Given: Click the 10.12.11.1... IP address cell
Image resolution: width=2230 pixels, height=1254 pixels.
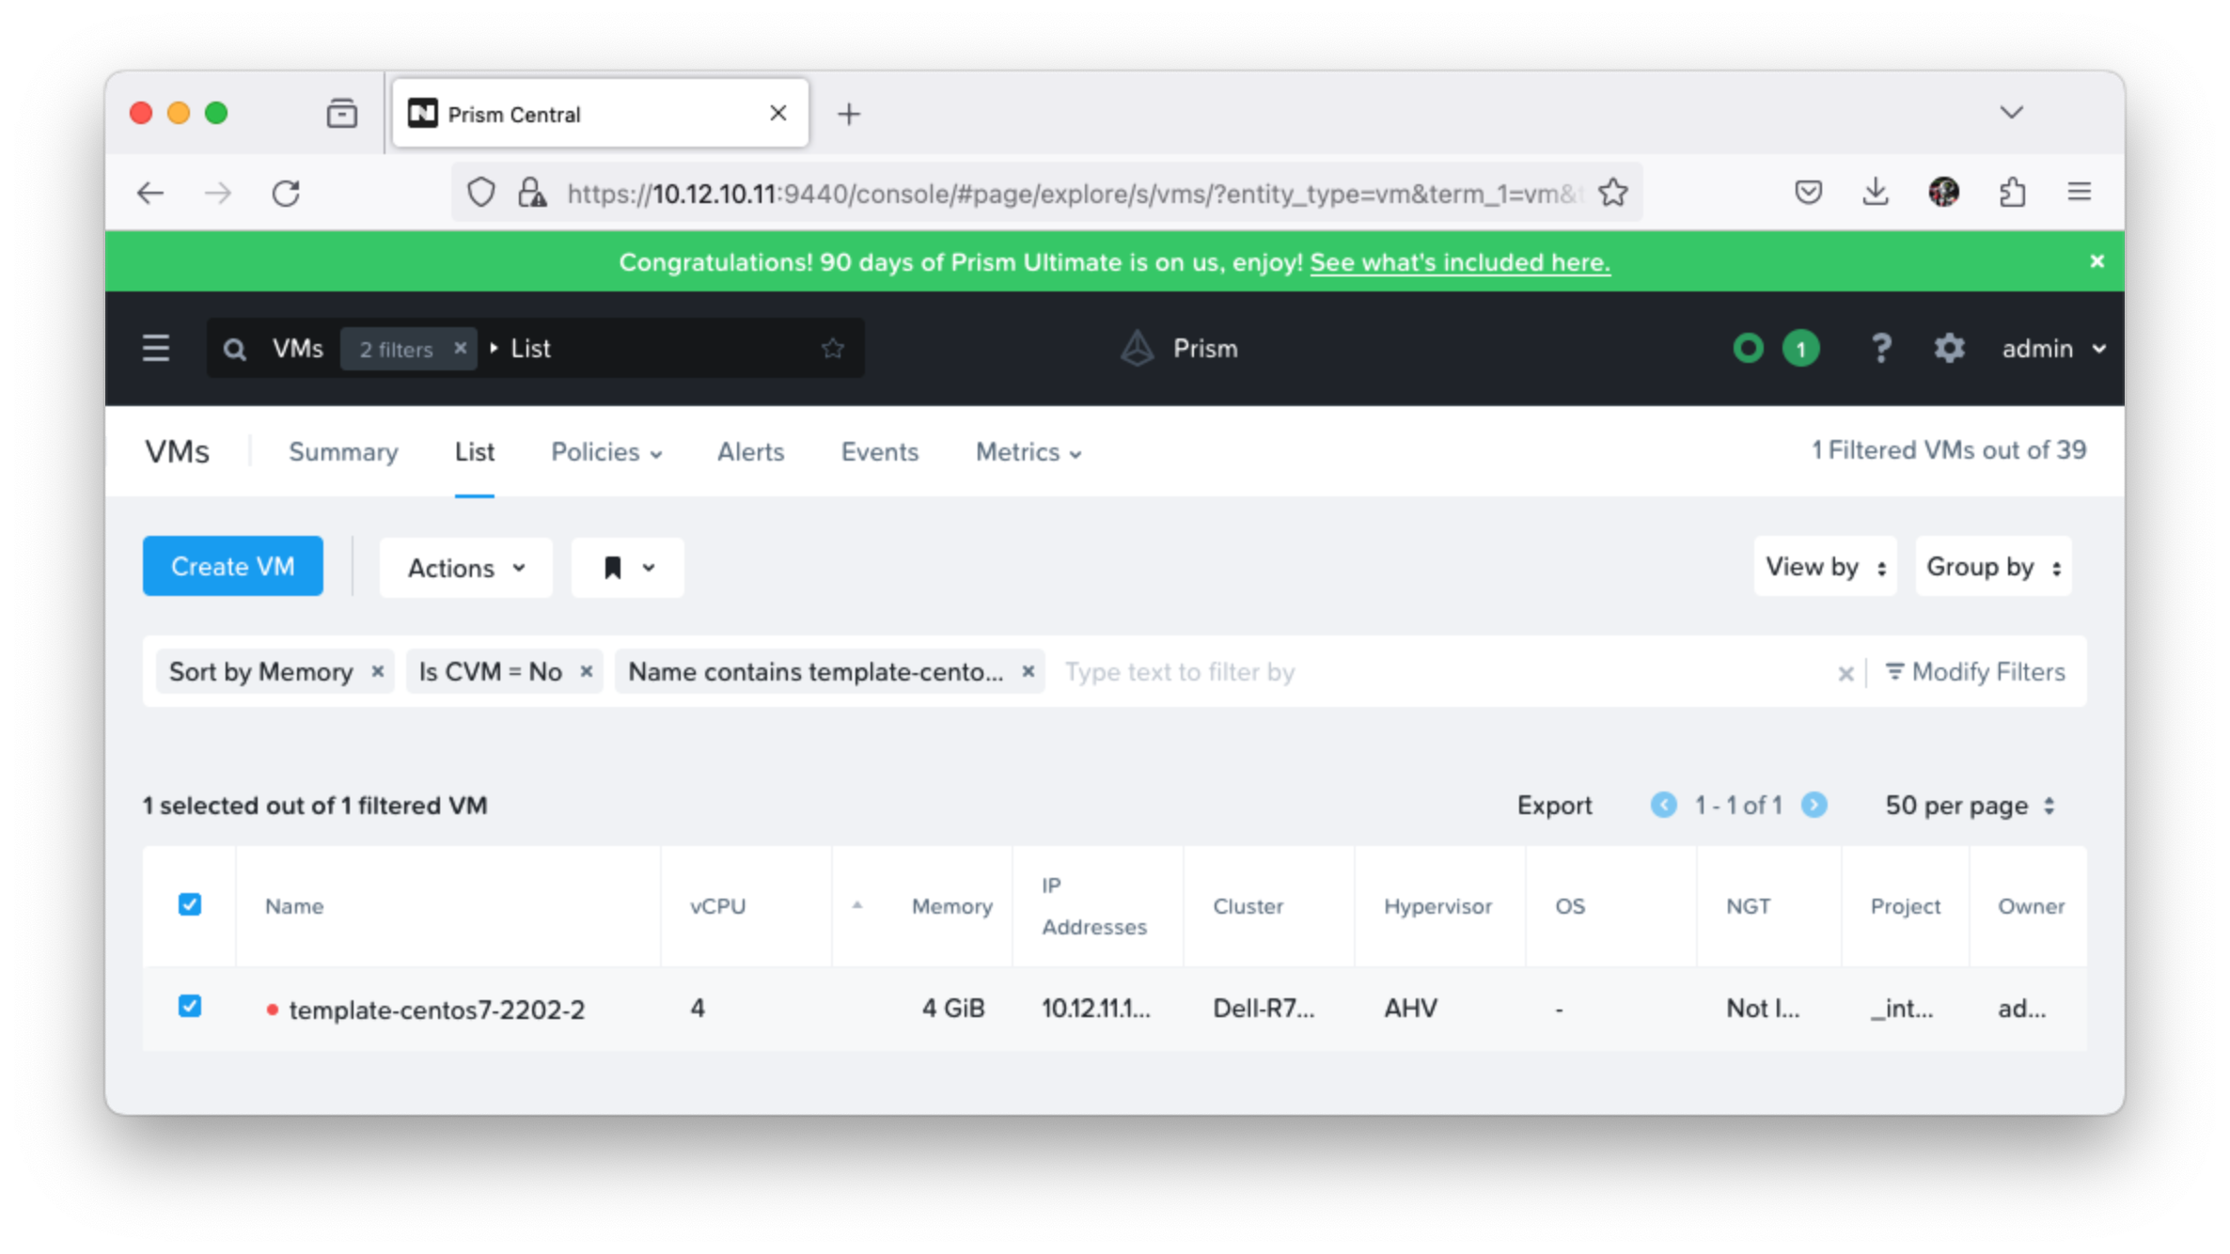Looking at the screenshot, I should (x=1095, y=1009).
